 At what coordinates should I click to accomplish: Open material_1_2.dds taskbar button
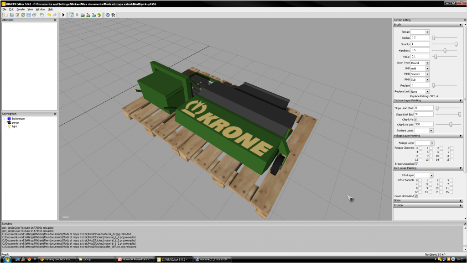pos(213,259)
